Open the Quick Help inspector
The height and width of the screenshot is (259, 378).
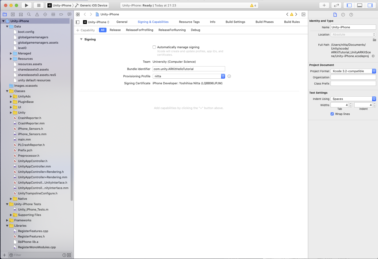pos(351,15)
